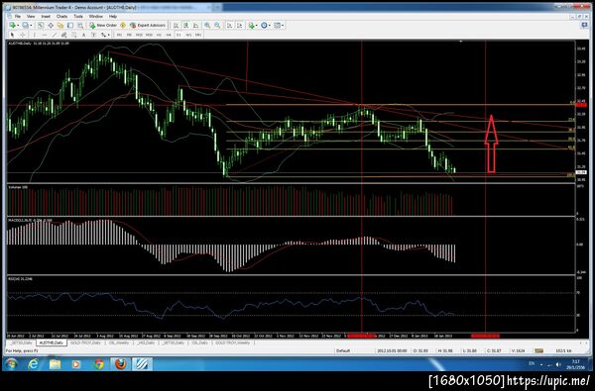595x391 pixels.
Task: Switch to _HSI,Daily chart tab
Action: point(146,342)
